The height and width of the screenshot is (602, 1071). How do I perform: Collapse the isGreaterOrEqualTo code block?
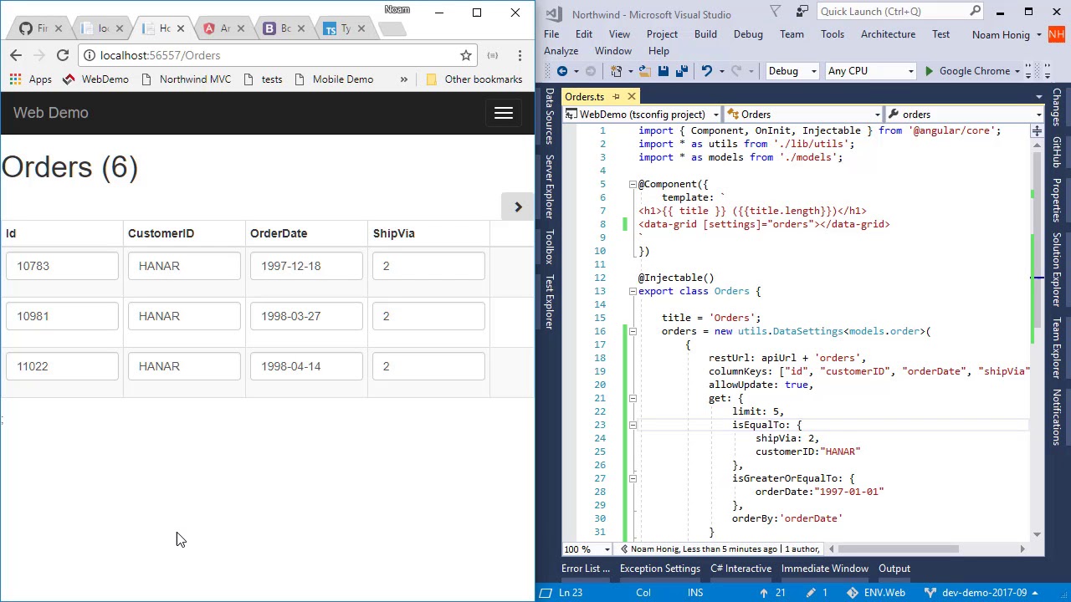click(633, 478)
